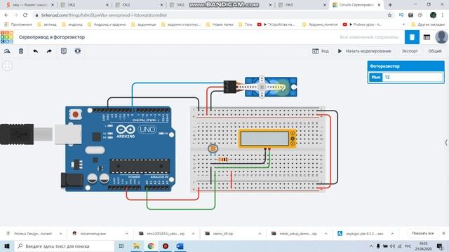Select the yellow multimeter component

pyautogui.click(x=267, y=139)
